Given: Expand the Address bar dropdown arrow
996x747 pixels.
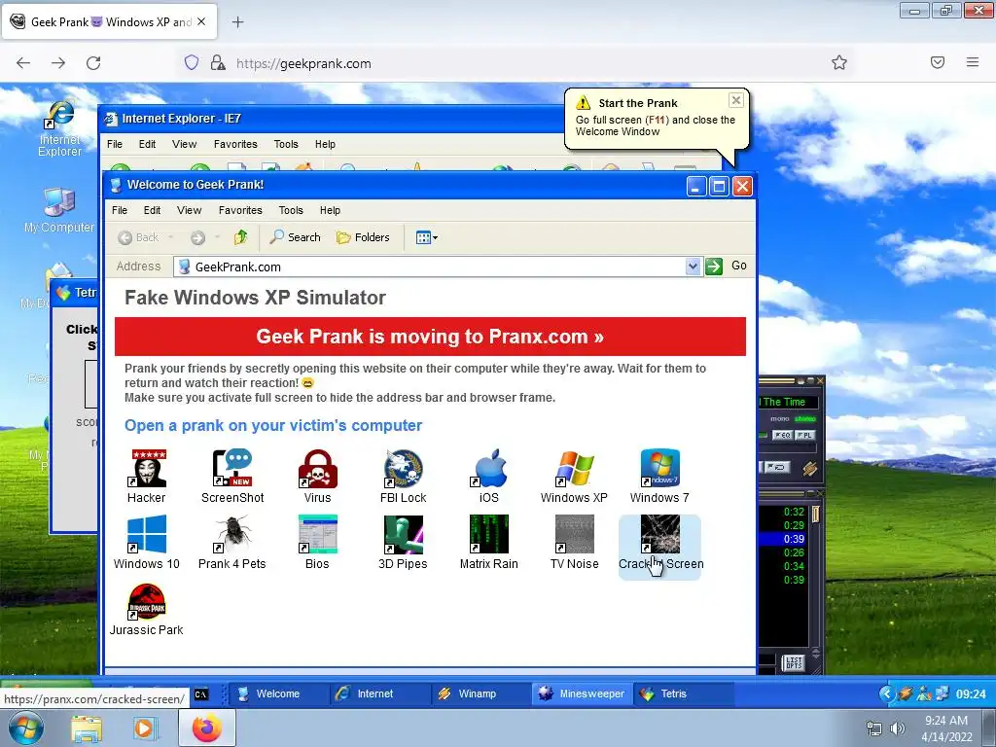Looking at the screenshot, I should (x=693, y=267).
